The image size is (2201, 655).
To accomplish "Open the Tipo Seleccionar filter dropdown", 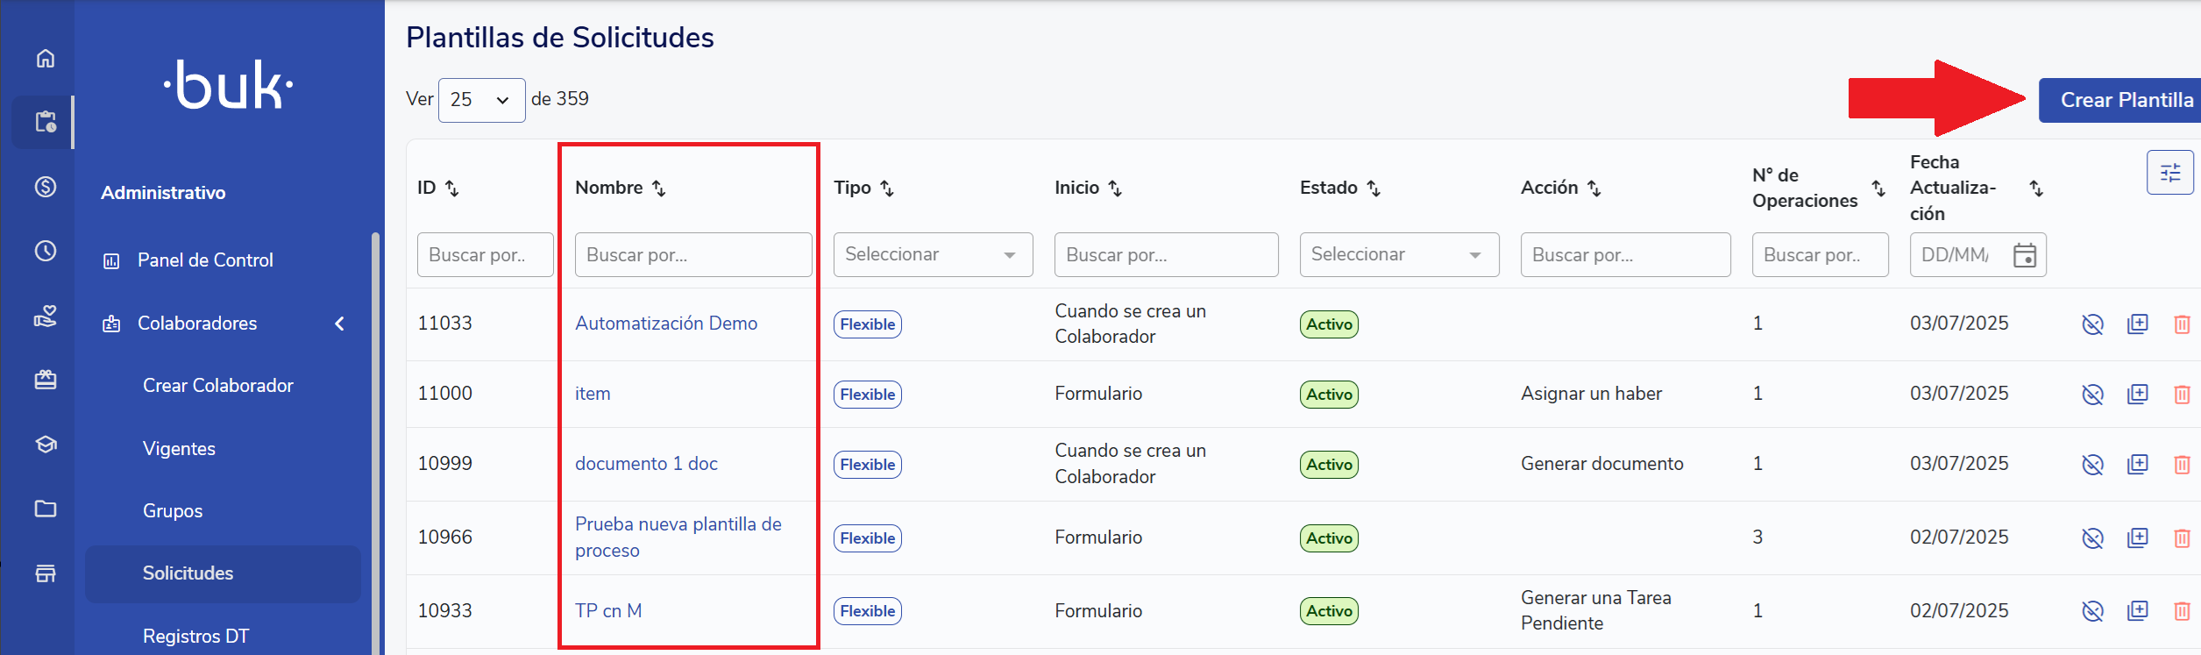I will pyautogui.click(x=934, y=254).
